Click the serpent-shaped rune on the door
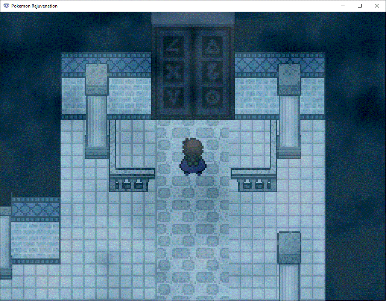Viewport: 386px width, 301px height. click(x=212, y=72)
